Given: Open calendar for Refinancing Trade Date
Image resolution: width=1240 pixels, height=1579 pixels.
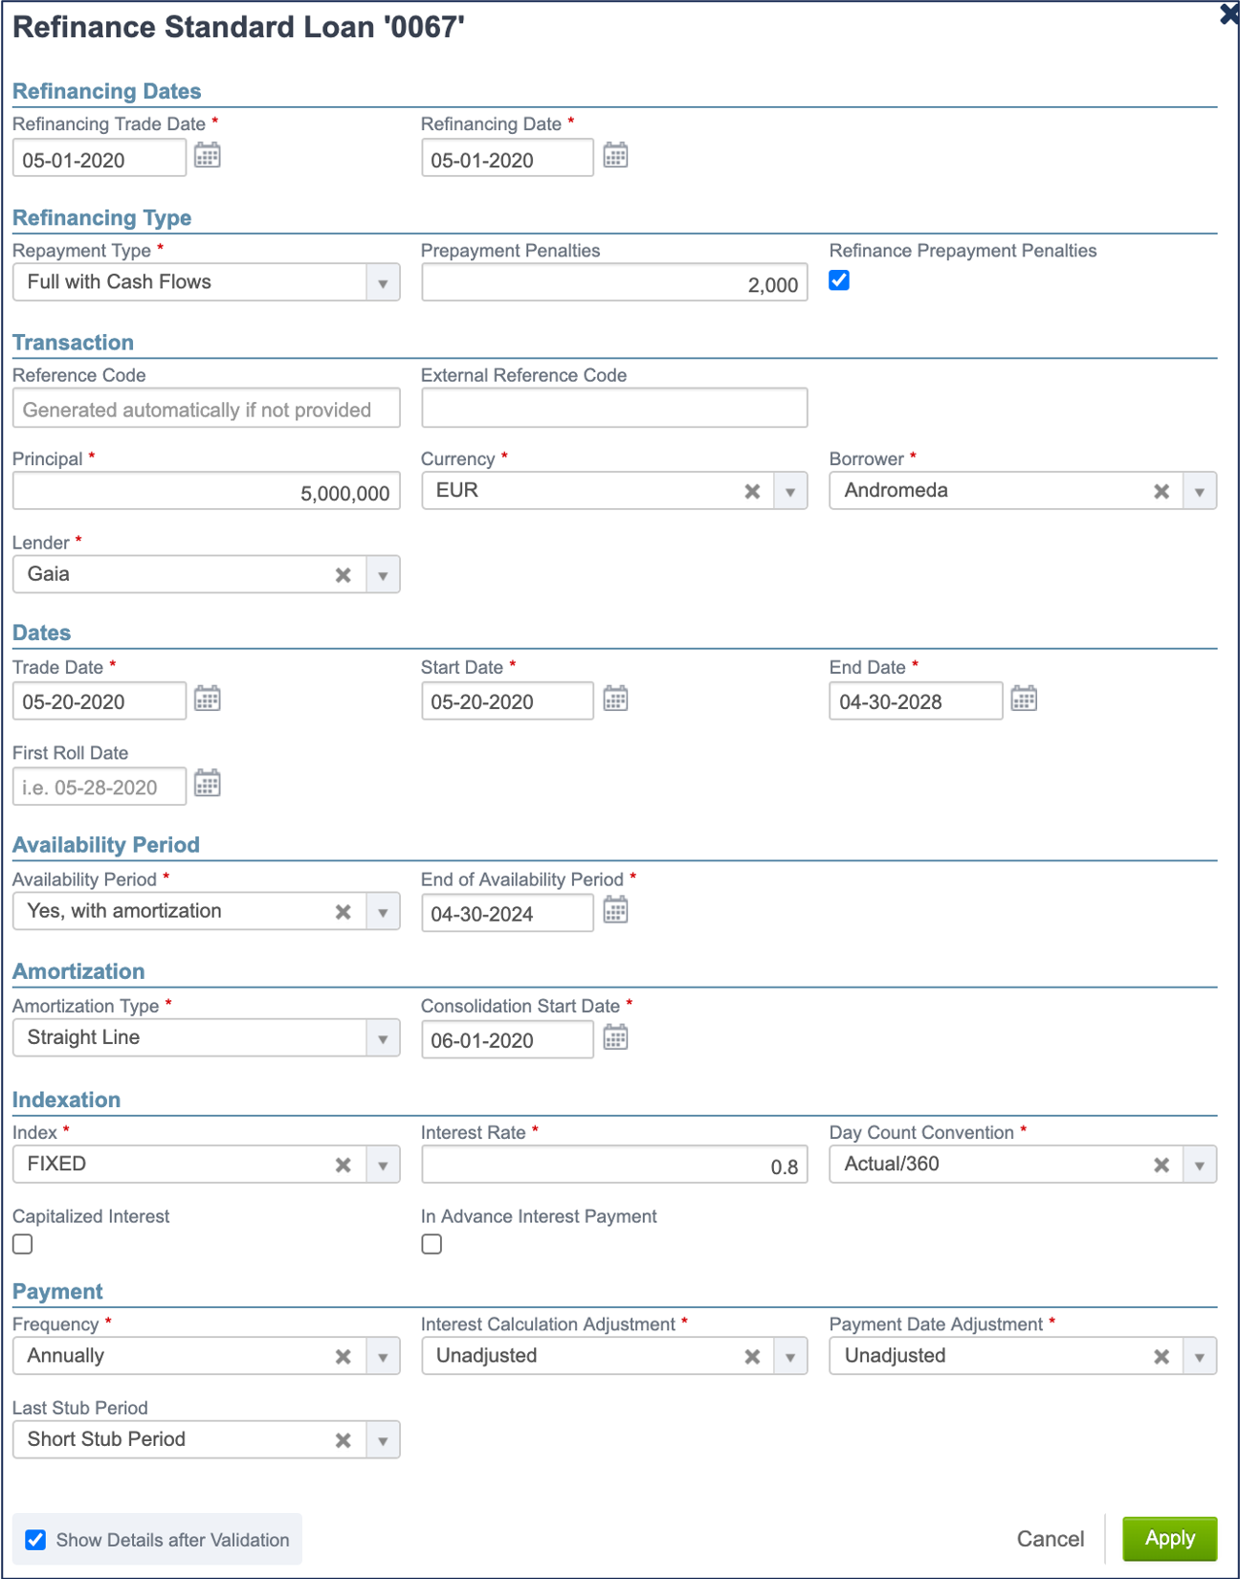Looking at the screenshot, I should [208, 155].
